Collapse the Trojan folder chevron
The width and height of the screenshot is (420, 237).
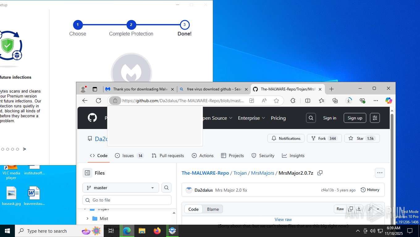click(85, 209)
